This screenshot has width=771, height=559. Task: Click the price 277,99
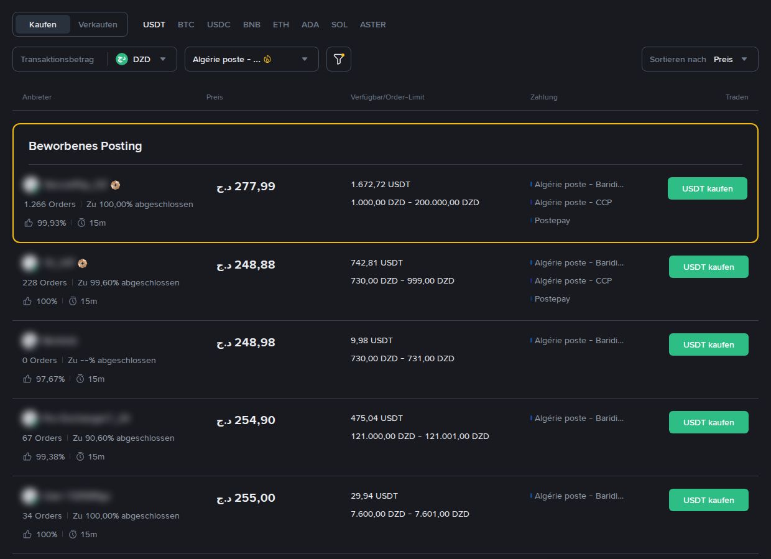(x=246, y=187)
